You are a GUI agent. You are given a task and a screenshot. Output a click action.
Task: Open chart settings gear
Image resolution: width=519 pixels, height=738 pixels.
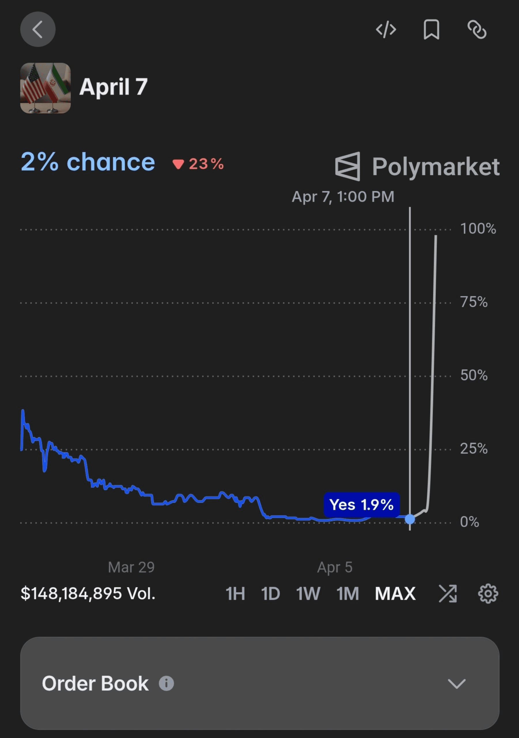coord(488,593)
